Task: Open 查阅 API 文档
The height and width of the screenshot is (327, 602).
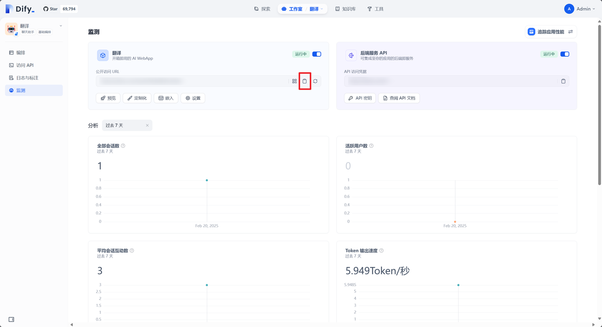Action: tap(399, 98)
